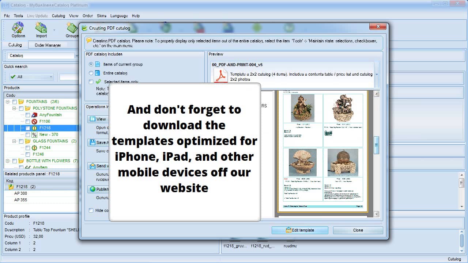Click the preview scrollbar up arrow
468x263 pixels.
(376, 94)
